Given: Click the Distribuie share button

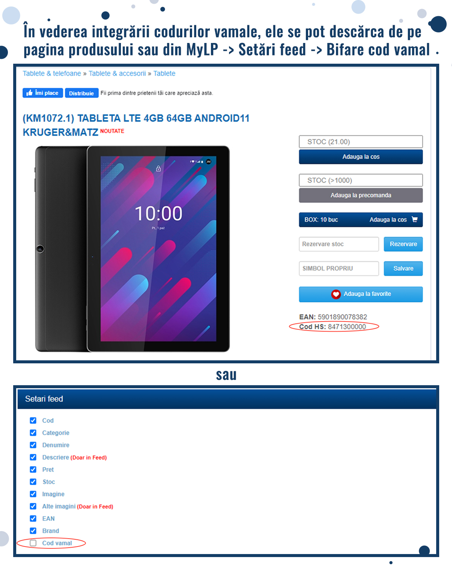Looking at the screenshot, I should [81, 93].
